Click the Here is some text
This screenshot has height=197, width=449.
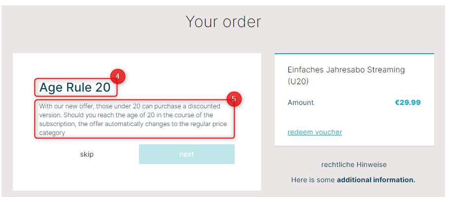pos(313,180)
